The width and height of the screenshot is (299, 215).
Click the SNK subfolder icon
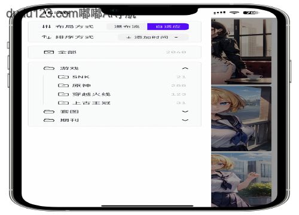point(63,77)
